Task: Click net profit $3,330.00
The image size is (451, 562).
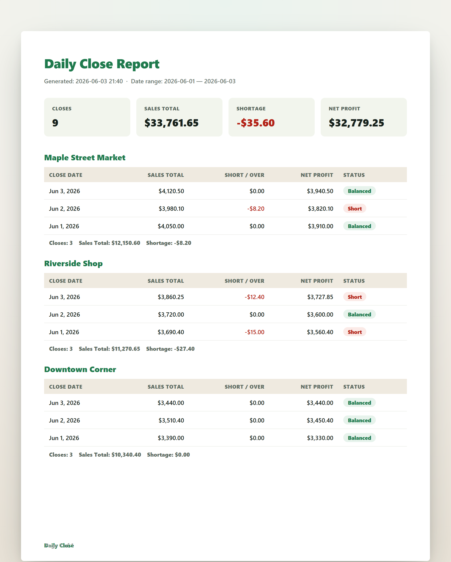Action: click(x=320, y=438)
